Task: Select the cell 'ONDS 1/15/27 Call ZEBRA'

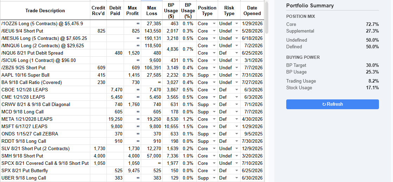Action: (45, 134)
